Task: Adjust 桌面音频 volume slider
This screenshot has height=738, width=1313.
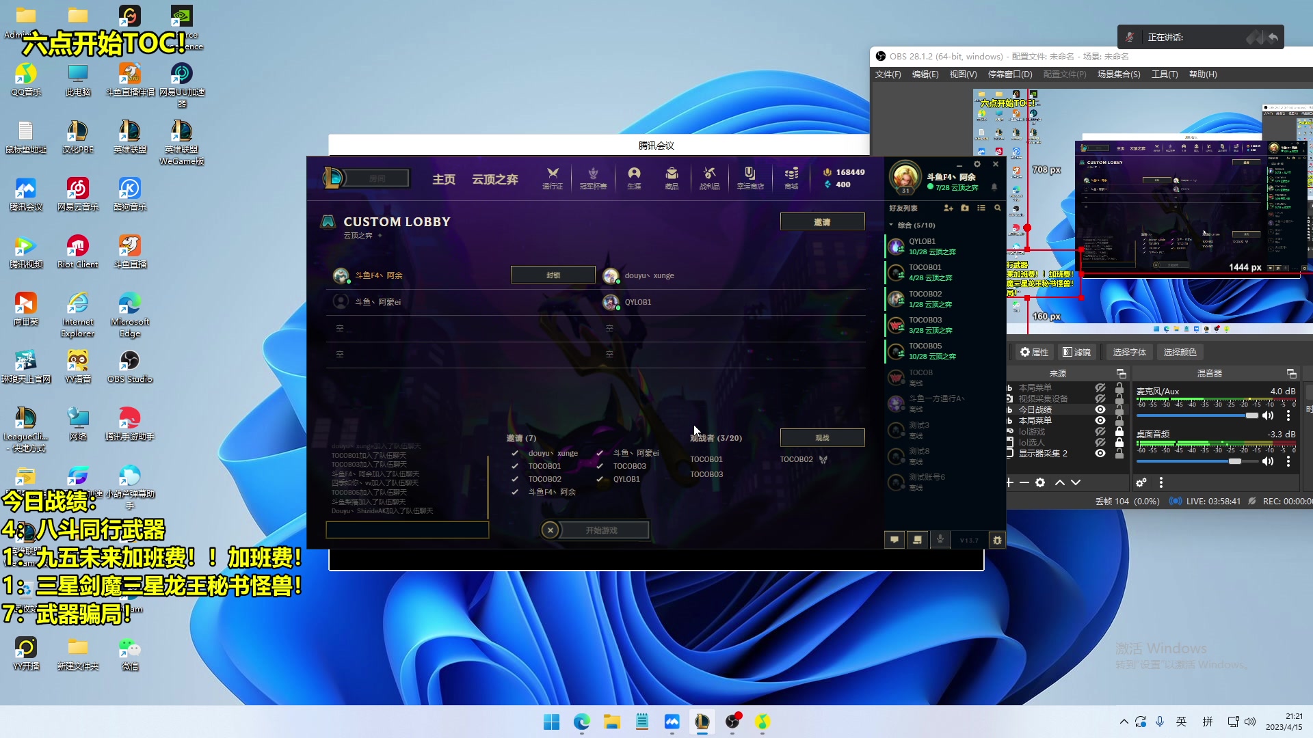Action: (1197, 461)
